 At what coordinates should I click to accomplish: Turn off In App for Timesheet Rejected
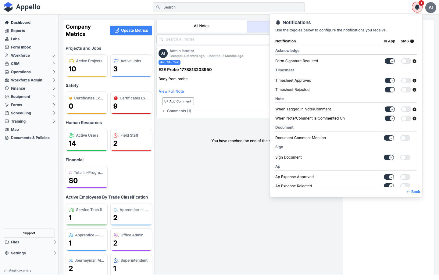click(x=390, y=90)
